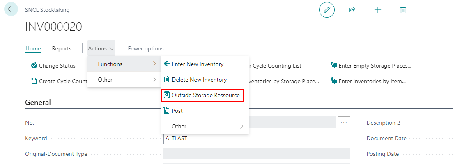
Task: Expand the Functions submenu
Action: [124, 64]
